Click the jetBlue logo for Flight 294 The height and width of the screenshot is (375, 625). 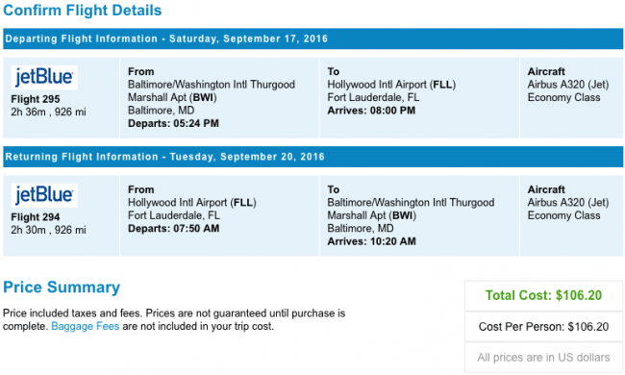[x=44, y=195]
